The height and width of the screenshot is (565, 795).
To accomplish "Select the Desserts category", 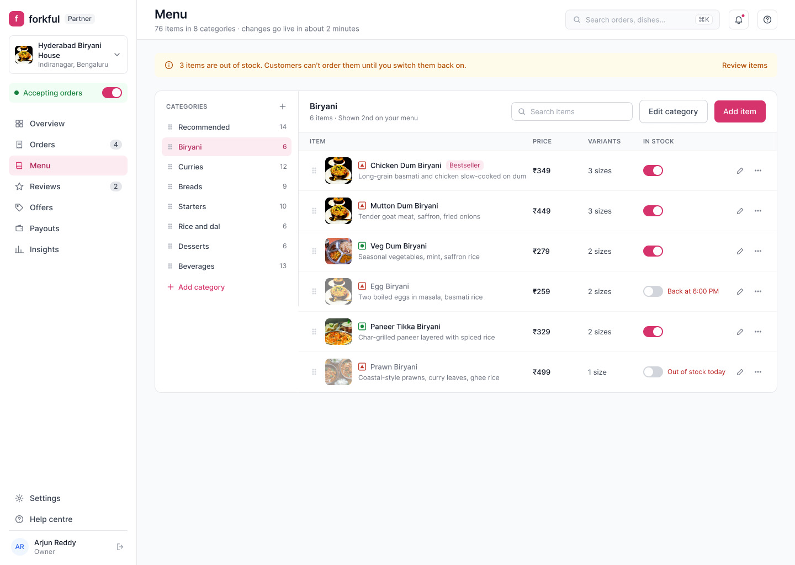I will click(x=226, y=246).
